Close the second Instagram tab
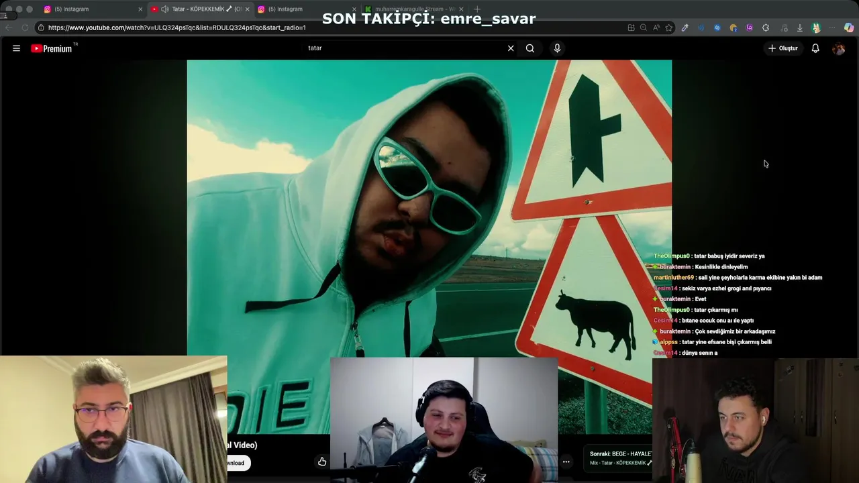Viewport: 859px width, 483px height. (x=354, y=9)
